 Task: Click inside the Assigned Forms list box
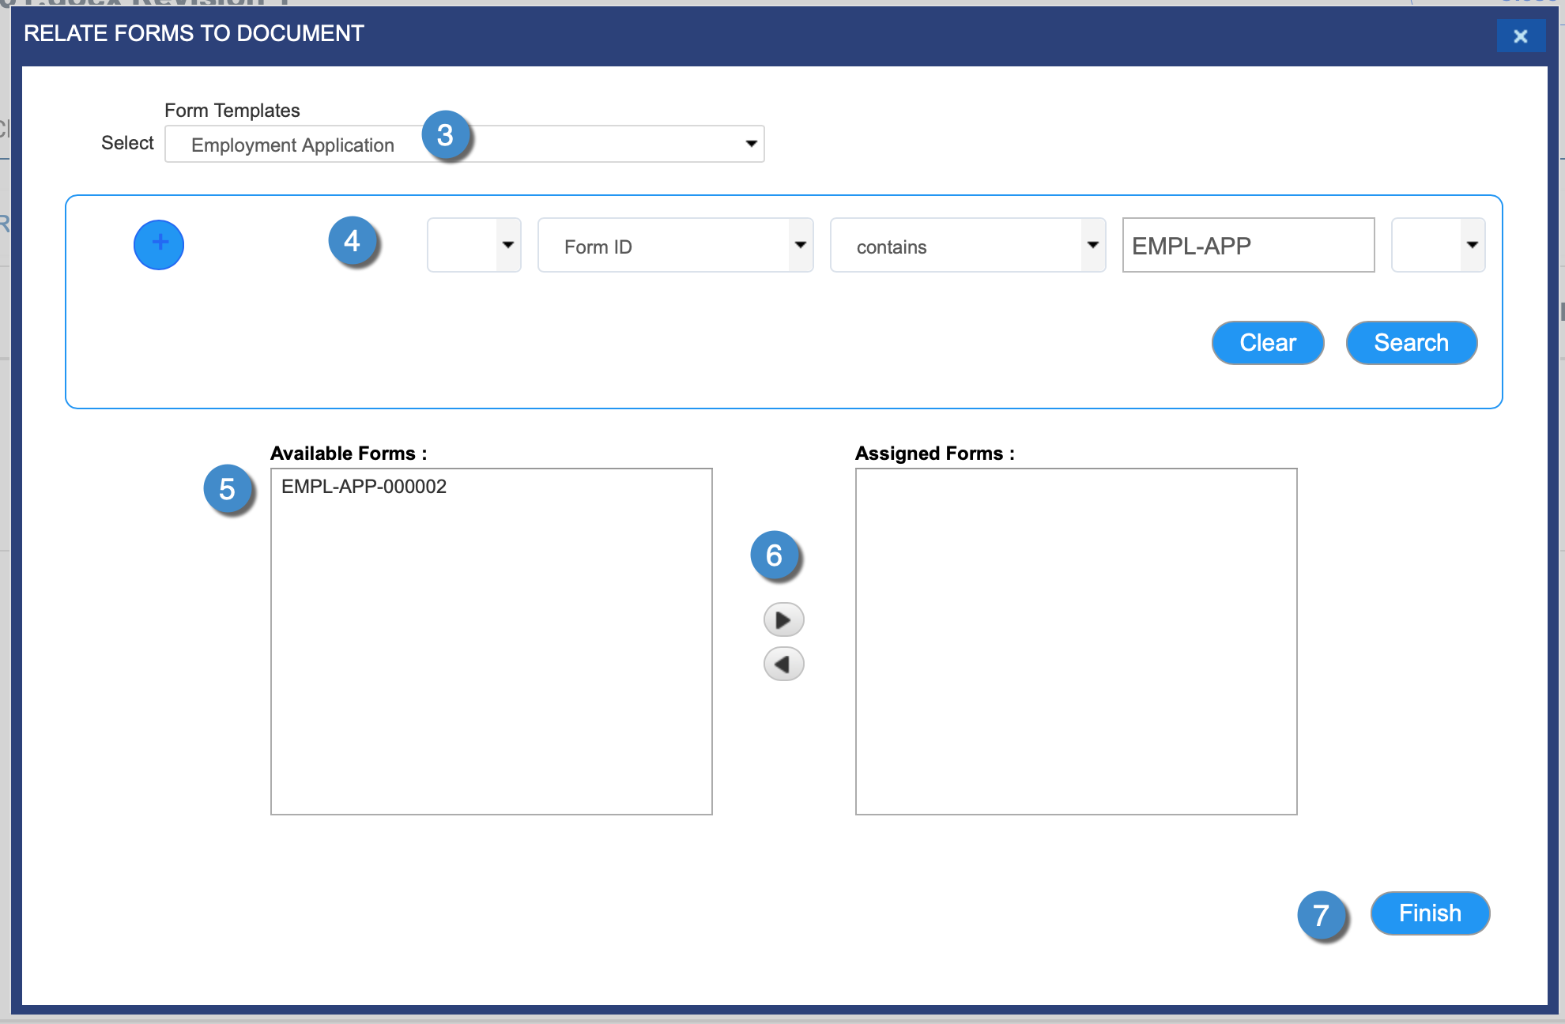point(1076,641)
